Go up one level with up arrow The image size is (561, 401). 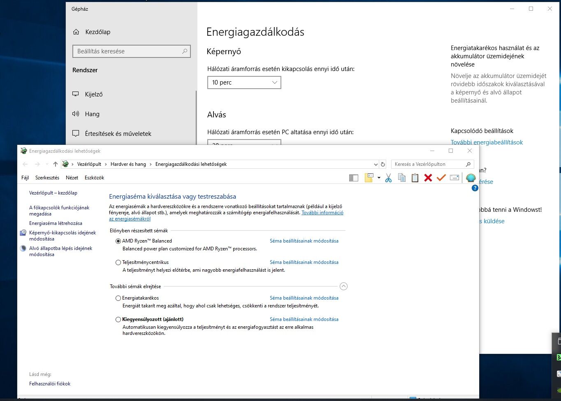point(56,164)
